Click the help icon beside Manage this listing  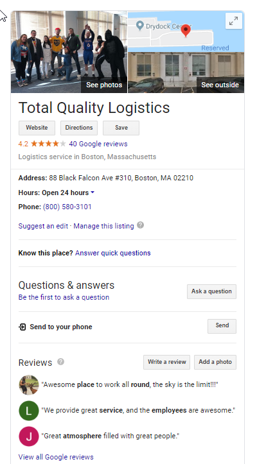click(141, 225)
